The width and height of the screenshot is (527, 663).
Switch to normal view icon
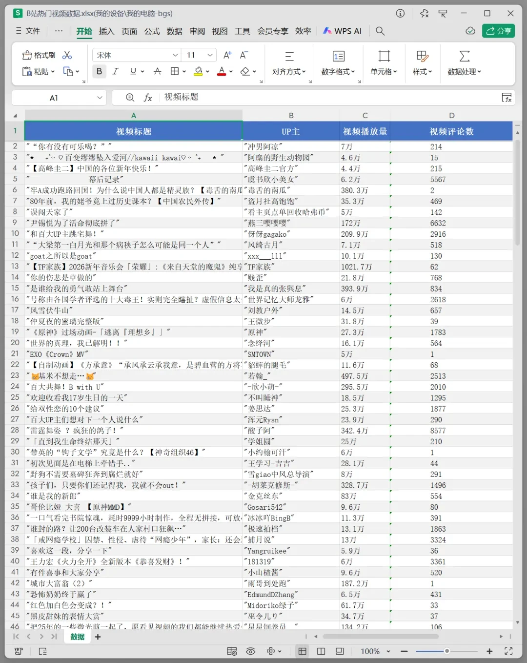303,651
